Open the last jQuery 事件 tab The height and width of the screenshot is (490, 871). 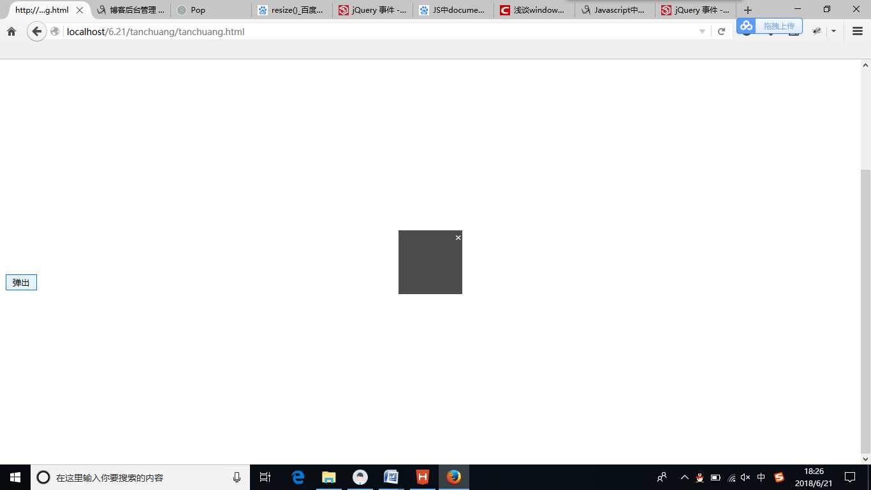(x=696, y=10)
